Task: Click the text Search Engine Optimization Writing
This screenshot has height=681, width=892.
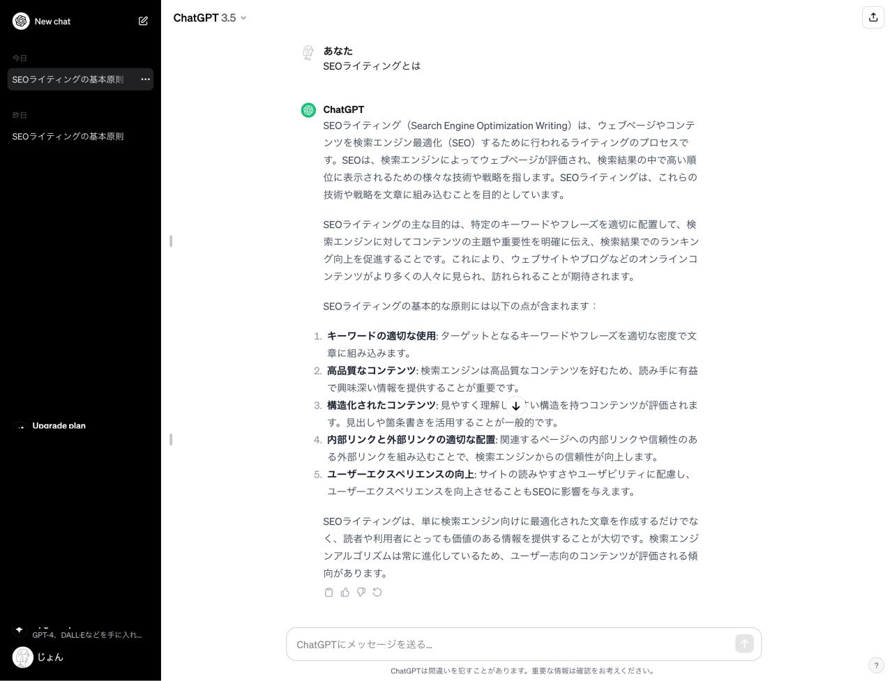Action: point(489,125)
